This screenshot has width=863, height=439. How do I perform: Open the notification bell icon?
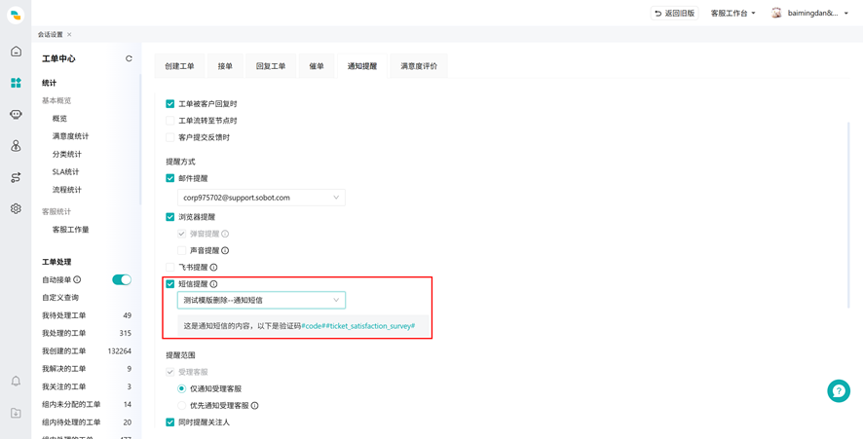(16, 381)
